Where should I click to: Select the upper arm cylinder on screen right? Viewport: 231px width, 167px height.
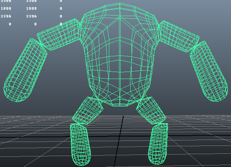(179, 36)
